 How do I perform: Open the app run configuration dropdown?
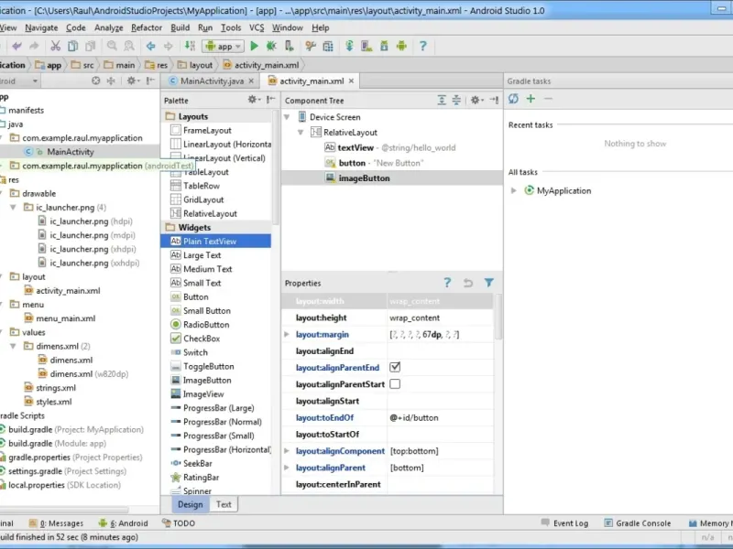(223, 46)
